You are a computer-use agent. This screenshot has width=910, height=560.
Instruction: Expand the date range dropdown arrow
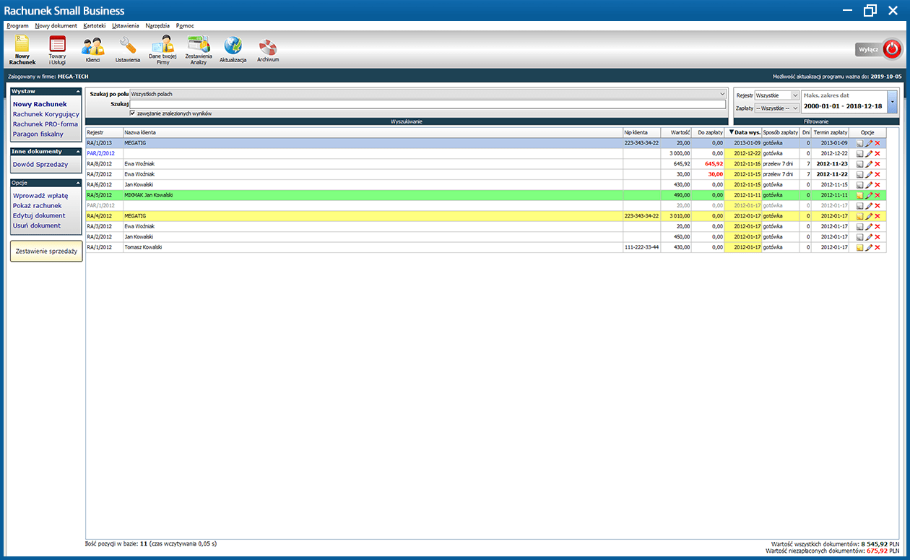pos(893,102)
